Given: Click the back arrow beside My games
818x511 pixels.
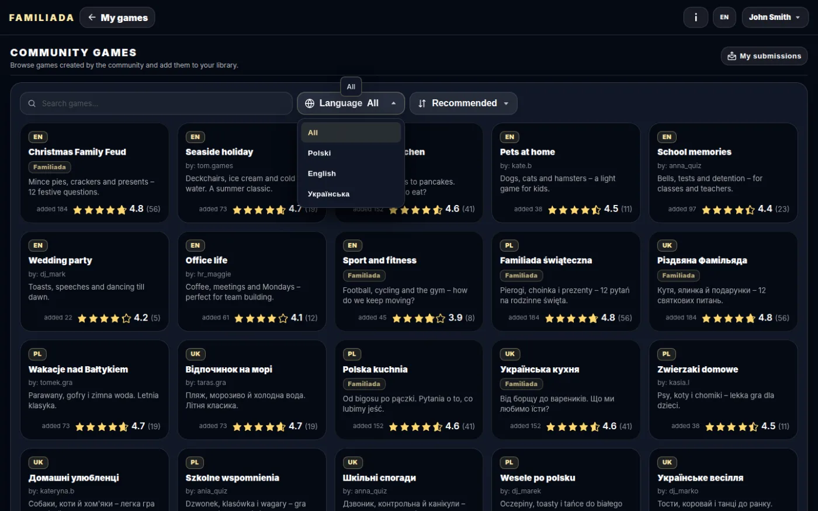Looking at the screenshot, I should click(x=92, y=18).
